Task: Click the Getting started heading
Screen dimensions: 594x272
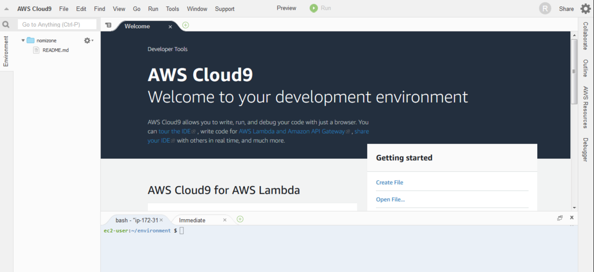Action: click(x=404, y=158)
